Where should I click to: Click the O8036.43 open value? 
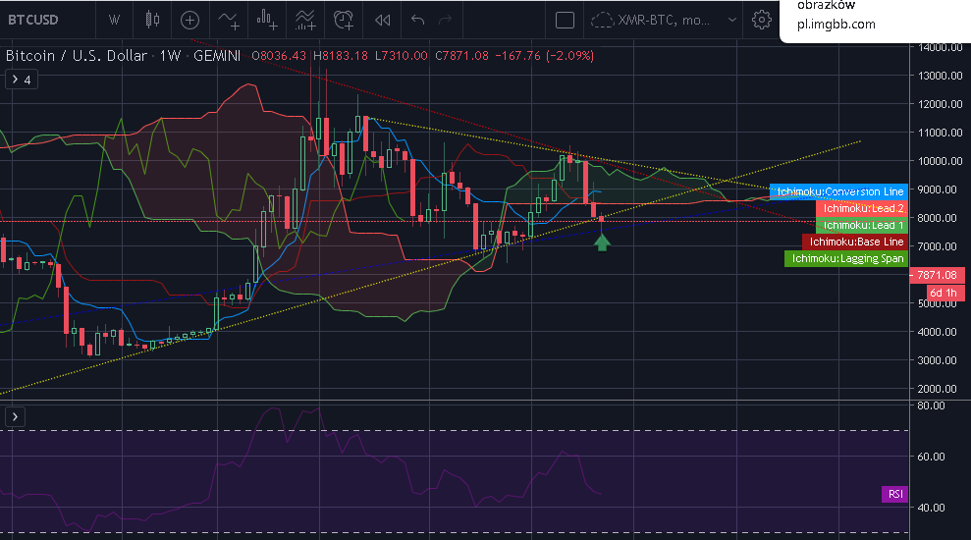(279, 56)
